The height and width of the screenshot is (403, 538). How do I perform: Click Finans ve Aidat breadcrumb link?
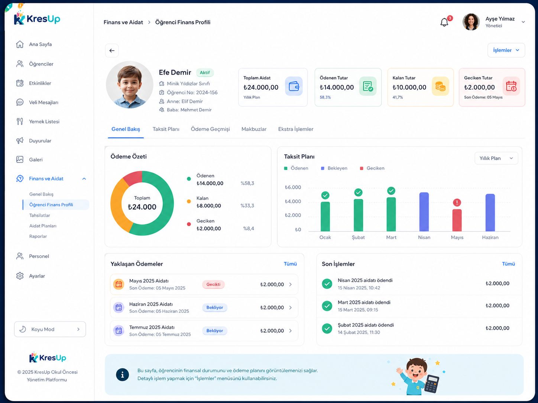pos(123,22)
